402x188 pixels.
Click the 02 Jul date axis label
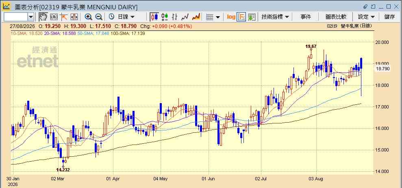pyautogui.click(x=261, y=179)
